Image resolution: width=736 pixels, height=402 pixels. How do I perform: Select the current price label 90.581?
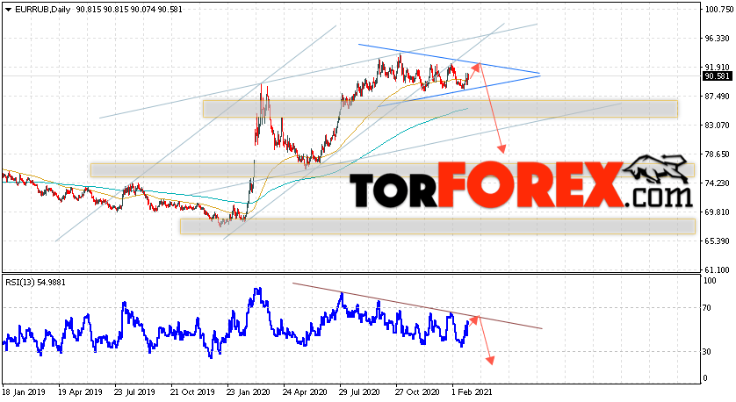point(718,76)
